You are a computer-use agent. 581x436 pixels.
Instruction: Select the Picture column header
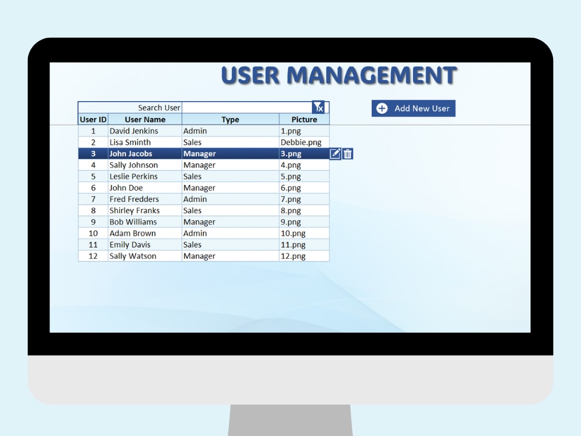tap(304, 119)
